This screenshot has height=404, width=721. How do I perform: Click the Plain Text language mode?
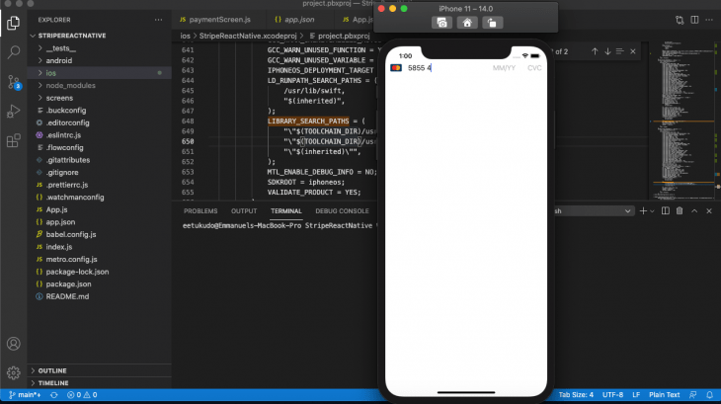[x=664, y=395]
